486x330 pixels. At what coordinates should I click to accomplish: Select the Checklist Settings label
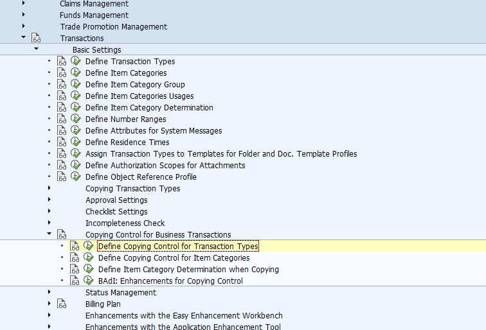(x=116, y=212)
